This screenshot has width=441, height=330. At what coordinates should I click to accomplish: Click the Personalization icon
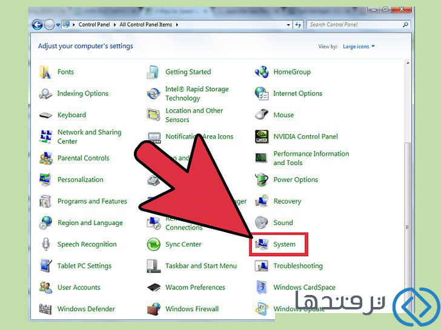(x=45, y=180)
